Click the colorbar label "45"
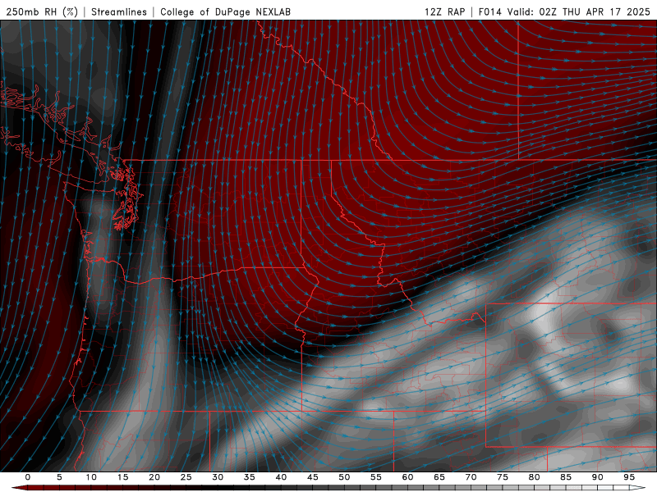Viewport: 657px width, 492px height. click(313, 477)
